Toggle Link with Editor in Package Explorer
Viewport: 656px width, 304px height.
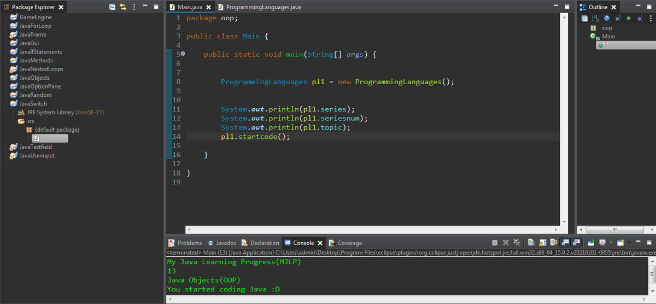pyautogui.click(x=123, y=7)
